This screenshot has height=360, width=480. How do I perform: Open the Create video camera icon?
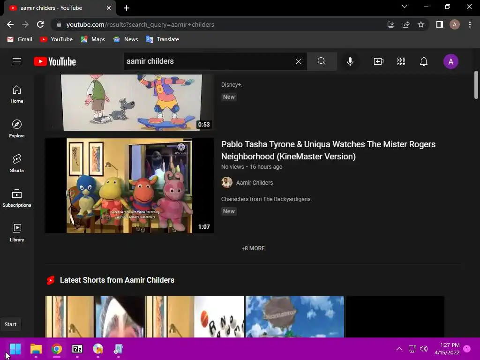click(379, 61)
